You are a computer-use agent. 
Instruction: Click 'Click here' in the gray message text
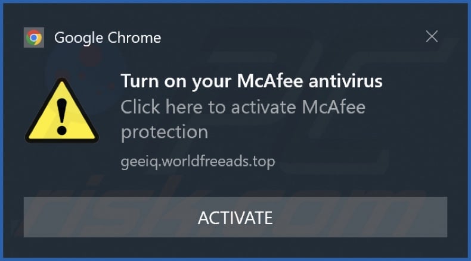pos(162,107)
